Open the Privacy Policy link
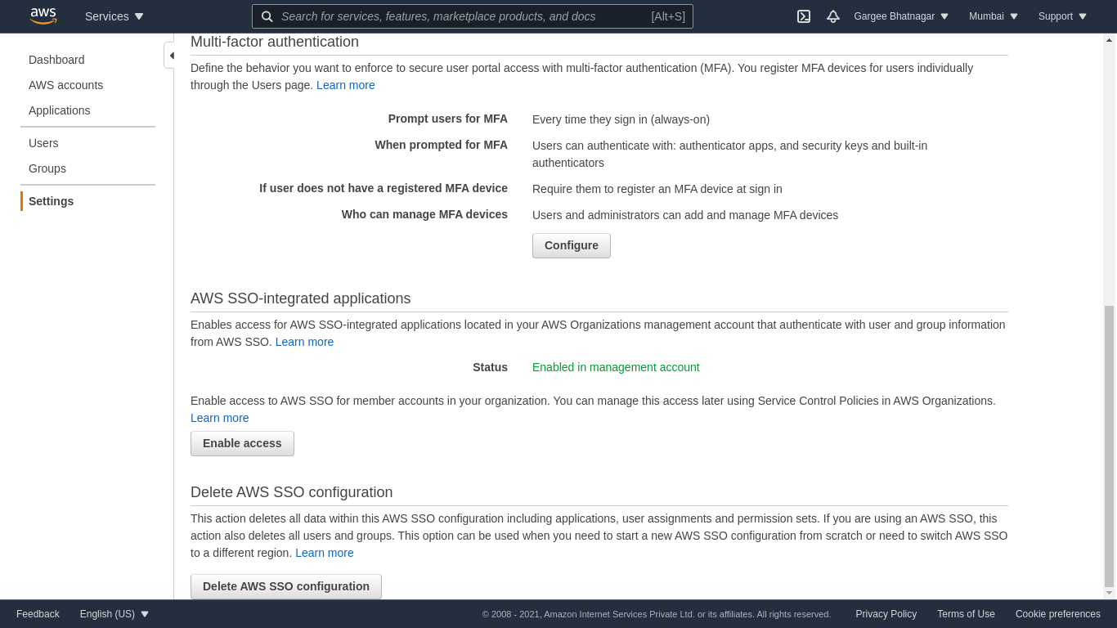Viewport: 1117px width, 628px height. pyautogui.click(x=886, y=614)
